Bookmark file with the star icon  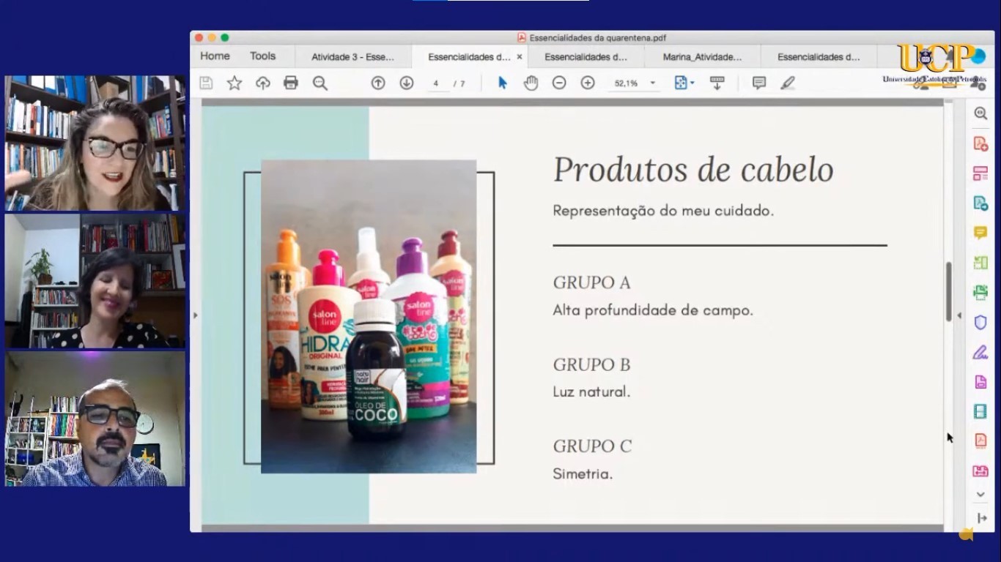pos(234,83)
